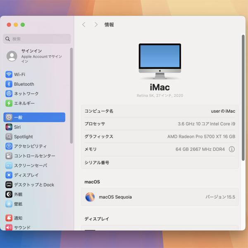Go forward with the right chevron
Screen dimensions: 248x248
click(x=96, y=25)
